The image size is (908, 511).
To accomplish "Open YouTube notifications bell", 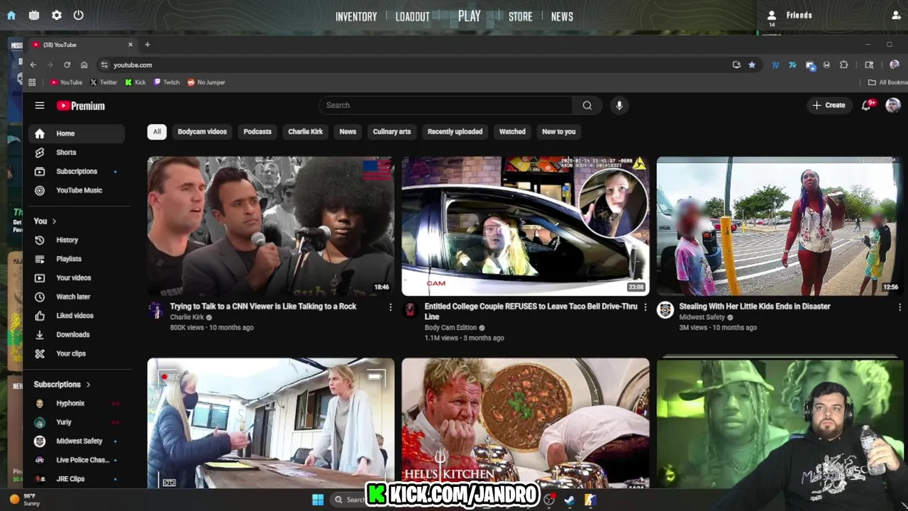I will click(x=867, y=105).
